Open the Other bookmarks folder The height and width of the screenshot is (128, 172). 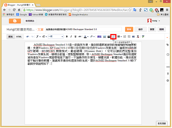click(x=163, y=15)
